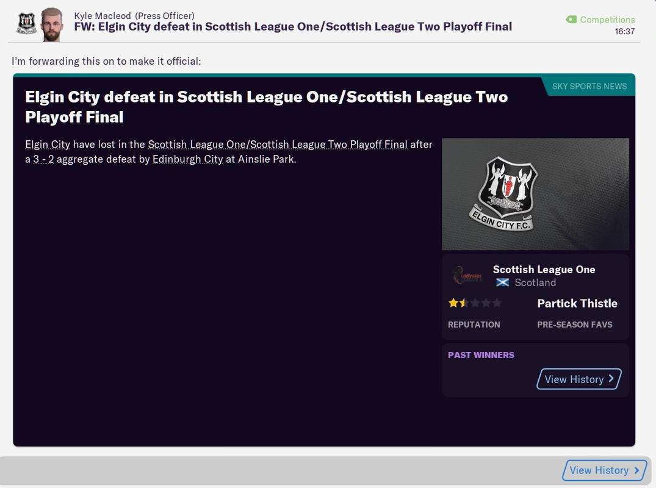Click the Kyle Macleod sender name
The width and height of the screenshot is (656, 488).
(x=103, y=16)
